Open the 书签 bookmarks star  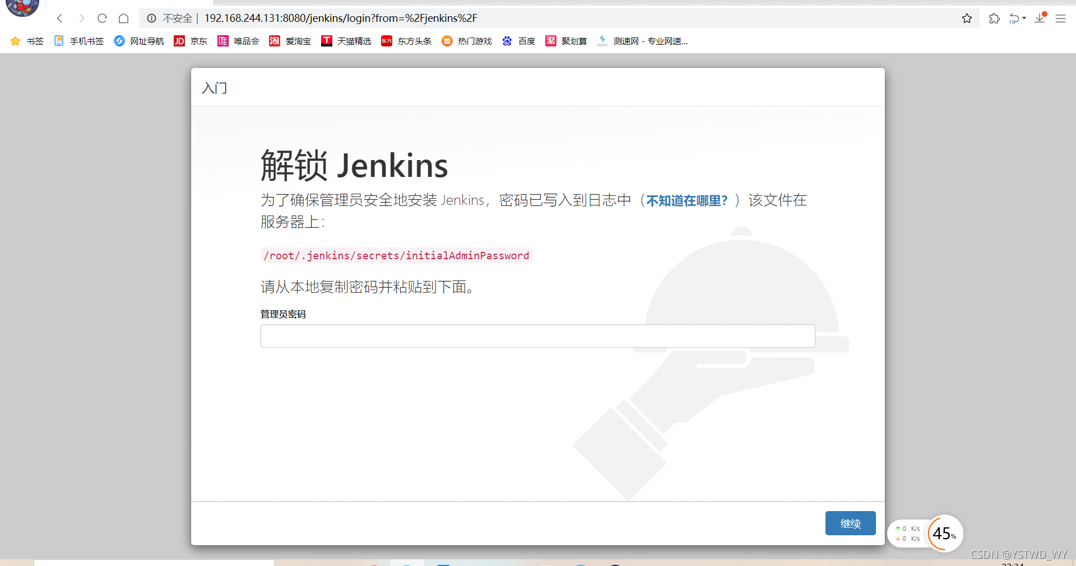coord(26,41)
